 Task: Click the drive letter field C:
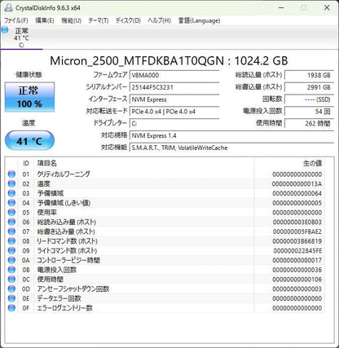click(174, 124)
